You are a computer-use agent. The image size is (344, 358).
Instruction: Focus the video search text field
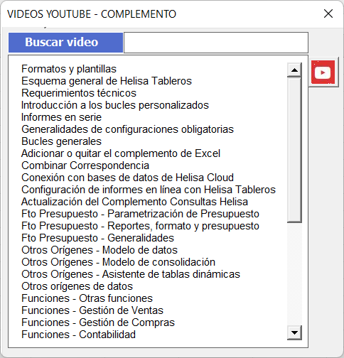coord(216,43)
